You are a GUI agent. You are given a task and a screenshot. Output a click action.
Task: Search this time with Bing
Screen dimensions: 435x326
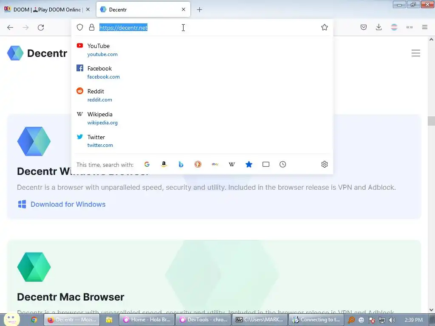click(181, 164)
